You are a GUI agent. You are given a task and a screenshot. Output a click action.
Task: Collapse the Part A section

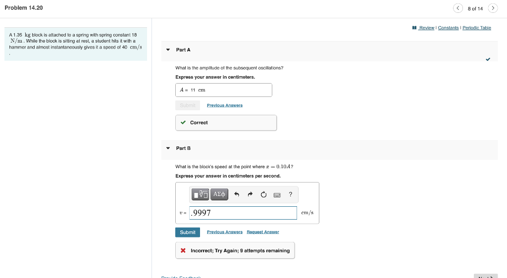[x=168, y=50]
